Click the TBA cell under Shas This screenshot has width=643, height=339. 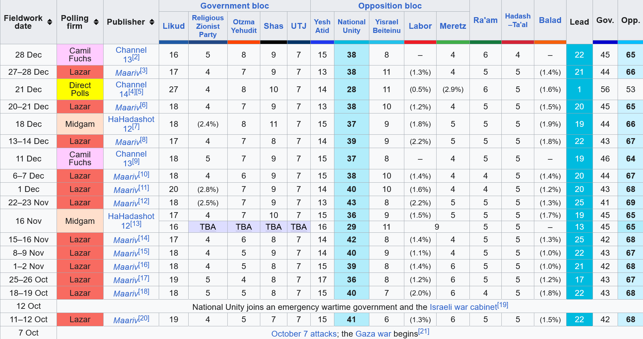coord(273,227)
